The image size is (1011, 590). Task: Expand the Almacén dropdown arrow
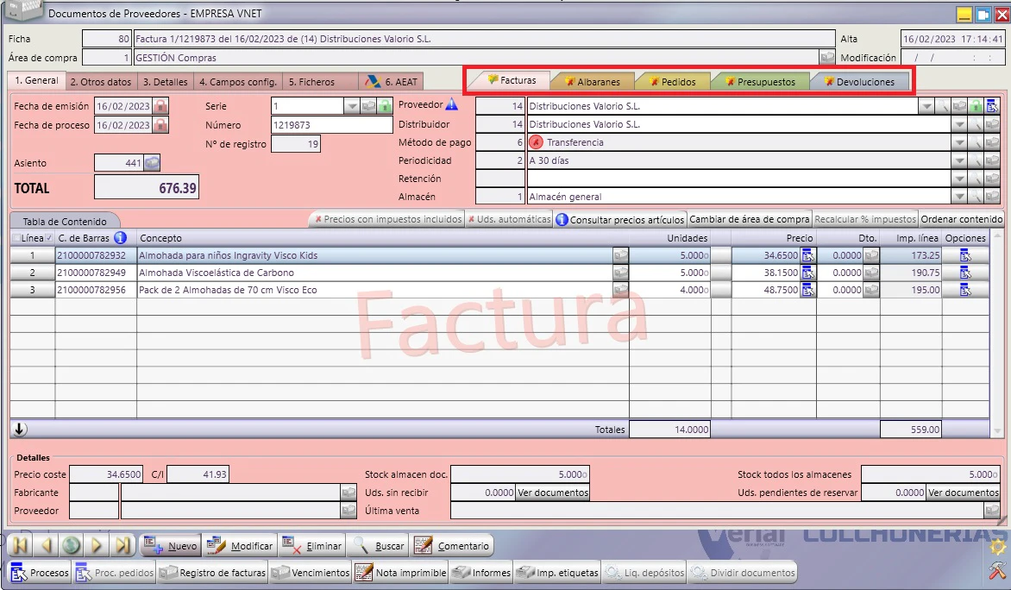click(959, 197)
